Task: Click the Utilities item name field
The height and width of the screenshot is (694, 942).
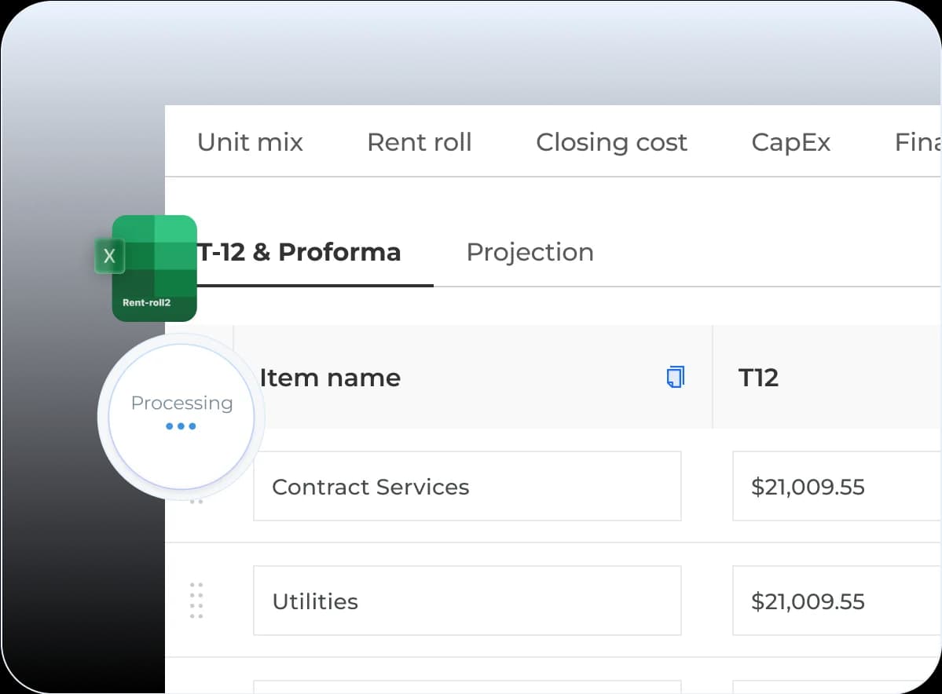Action: tap(467, 601)
